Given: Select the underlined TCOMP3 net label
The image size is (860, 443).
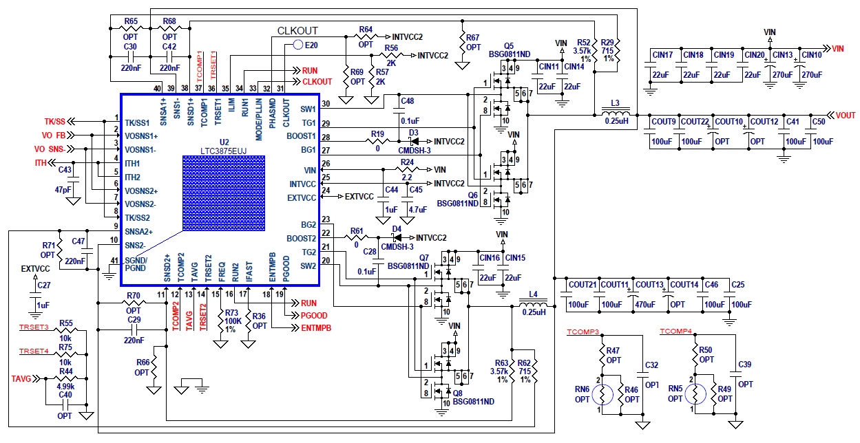Looking at the screenshot, I should pos(583,332).
